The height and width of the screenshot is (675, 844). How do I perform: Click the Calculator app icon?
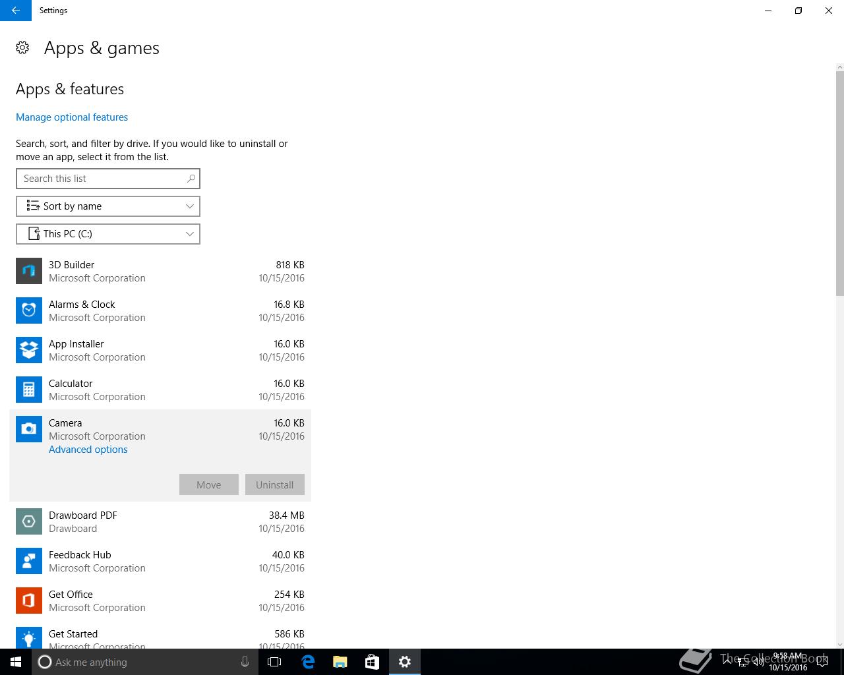[29, 390]
